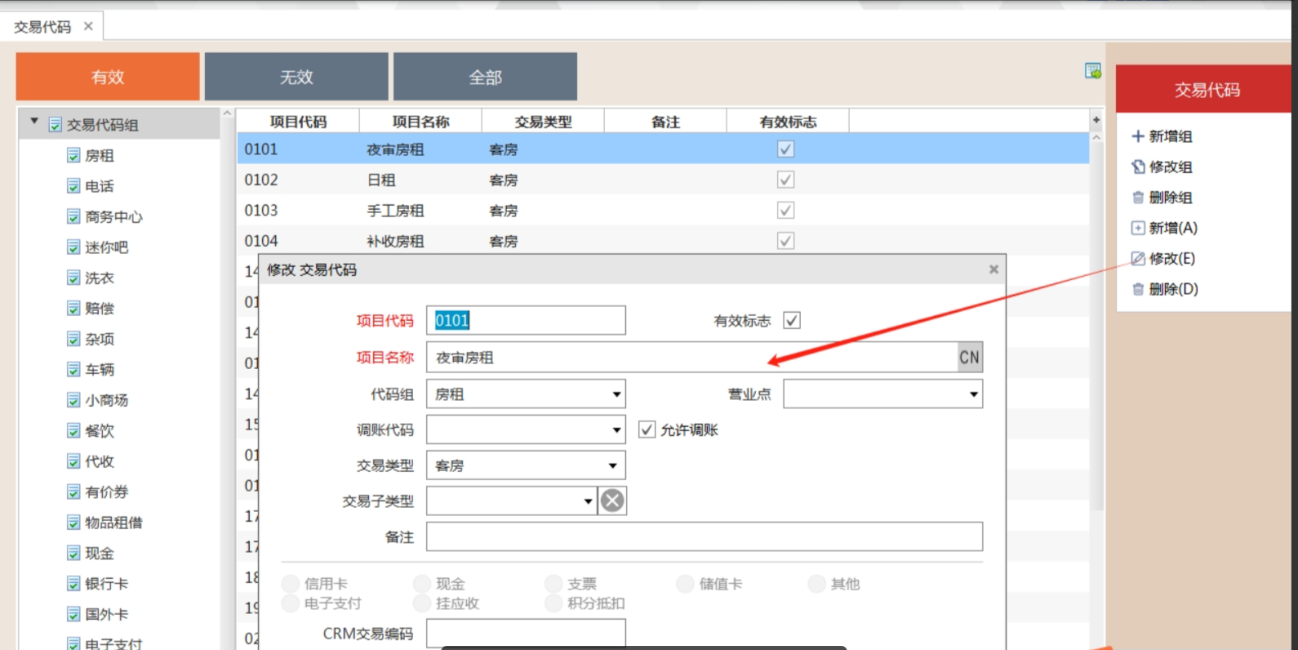Toggle the 允许调账 checkbox
The image size is (1298, 650).
[x=647, y=430]
